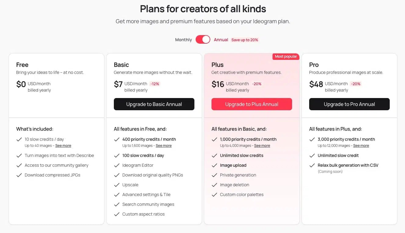Click the checkmark next to Private generation
The height and width of the screenshot is (233, 405).
coord(215,175)
